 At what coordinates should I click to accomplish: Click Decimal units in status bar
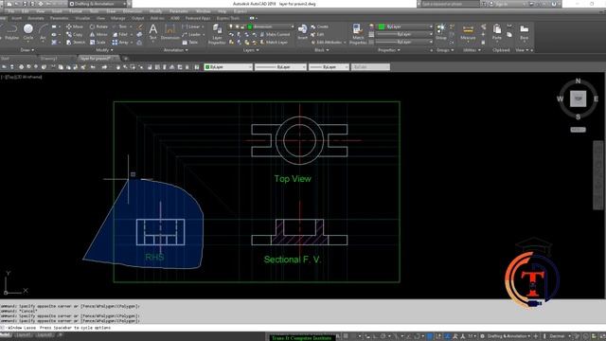tap(557, 336)
